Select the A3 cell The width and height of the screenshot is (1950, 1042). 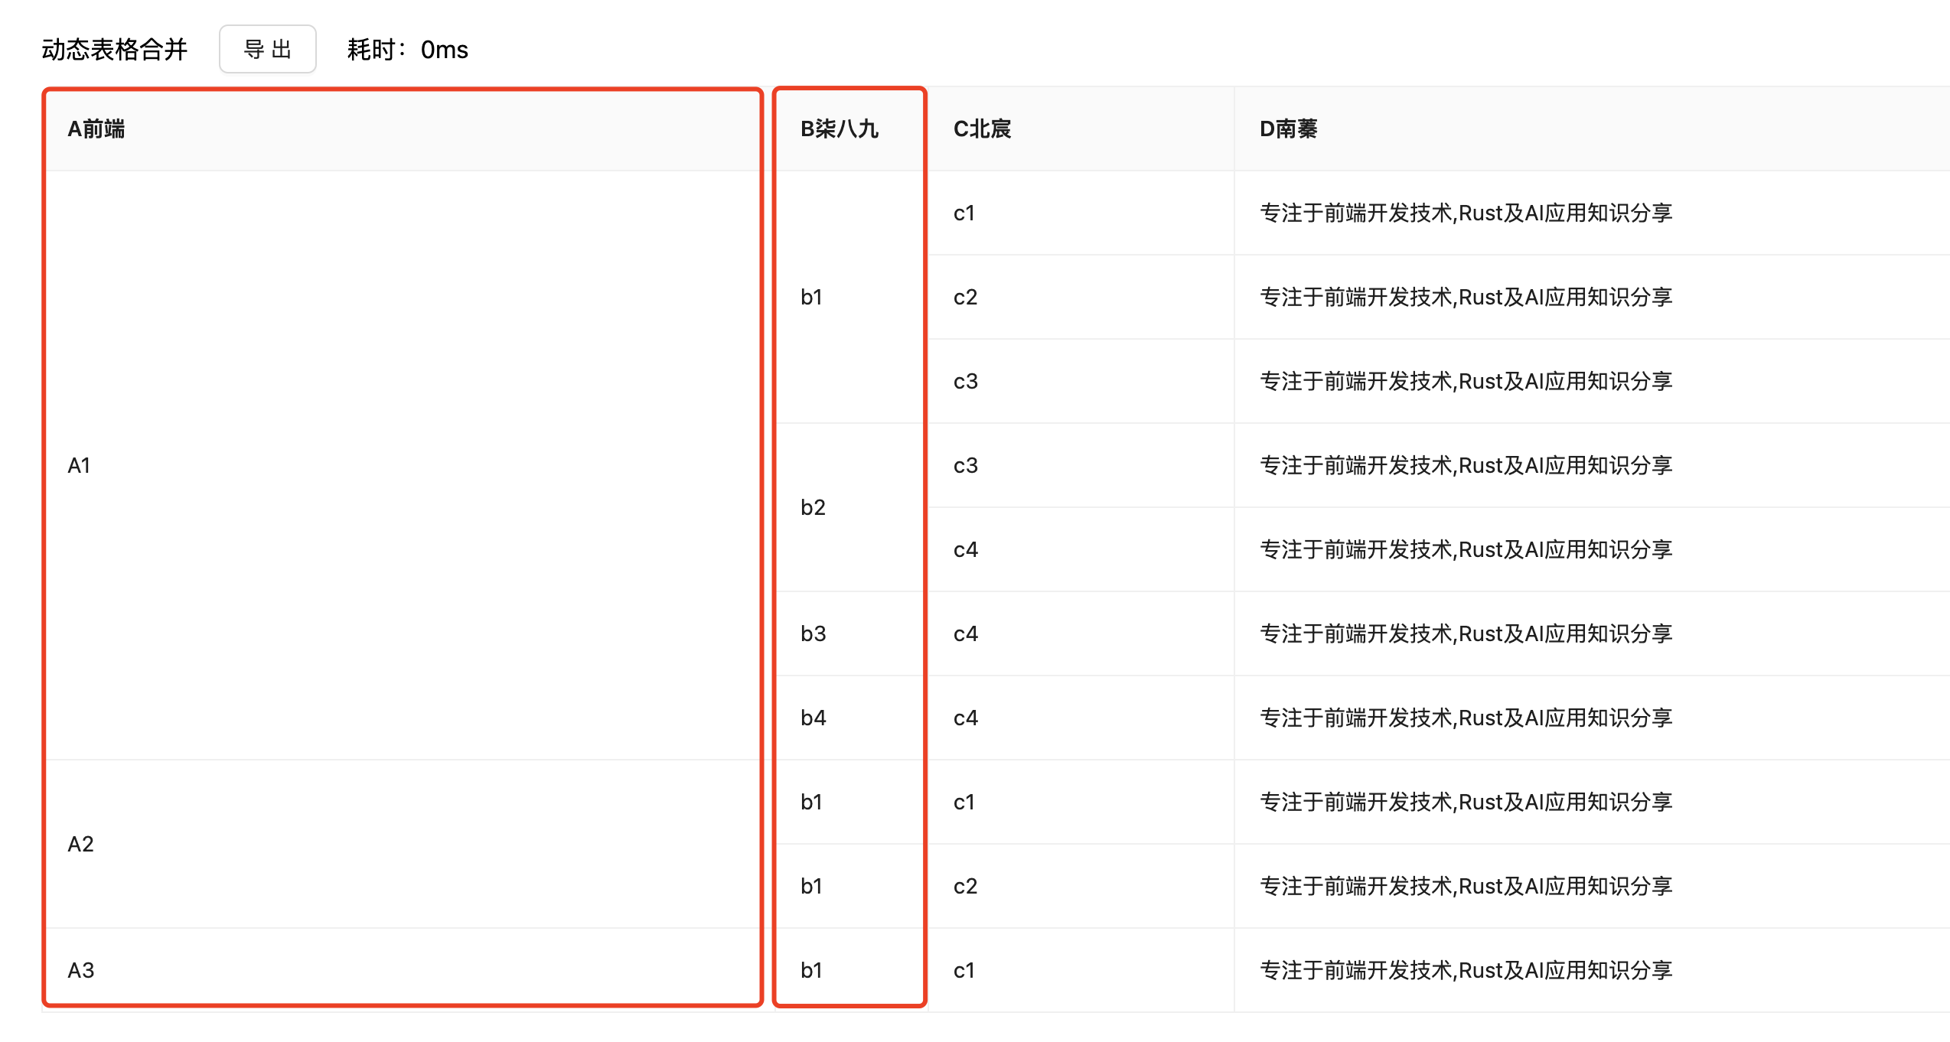pos(81,970)
